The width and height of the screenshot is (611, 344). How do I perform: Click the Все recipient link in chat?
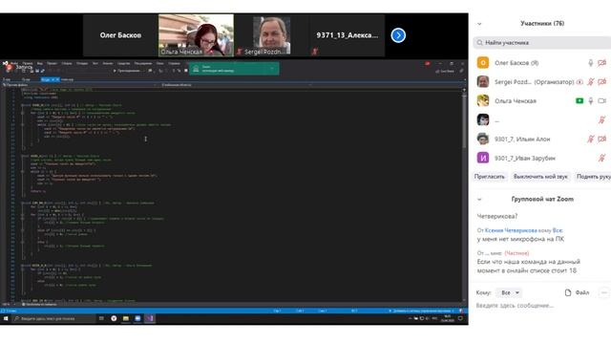pos(558,230)
